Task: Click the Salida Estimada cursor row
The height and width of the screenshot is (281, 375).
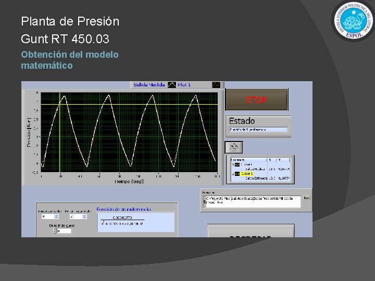Action: (x=261, y=178)
